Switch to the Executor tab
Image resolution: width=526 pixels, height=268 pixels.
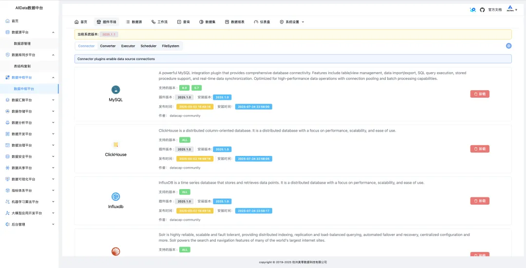coord(128,46)
